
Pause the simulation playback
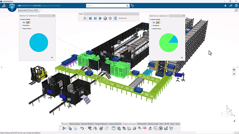[x=95, y=18]
